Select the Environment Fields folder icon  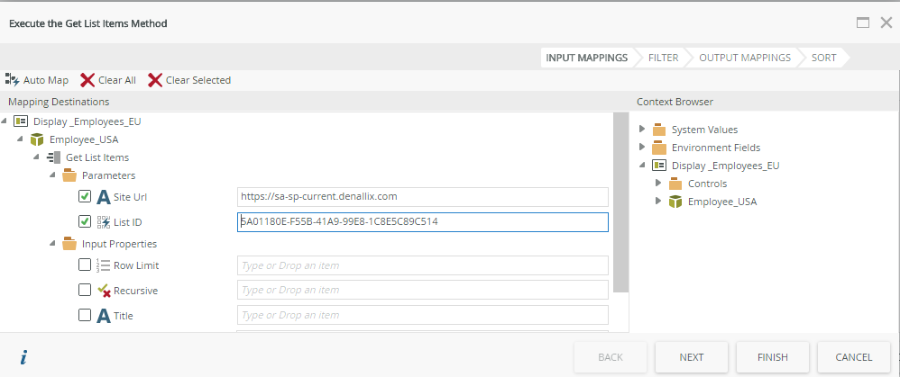[659, 148]
